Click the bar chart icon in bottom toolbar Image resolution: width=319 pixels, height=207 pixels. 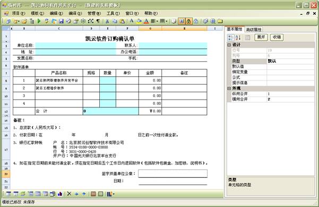pyautogui.click(x=60, y=194)
